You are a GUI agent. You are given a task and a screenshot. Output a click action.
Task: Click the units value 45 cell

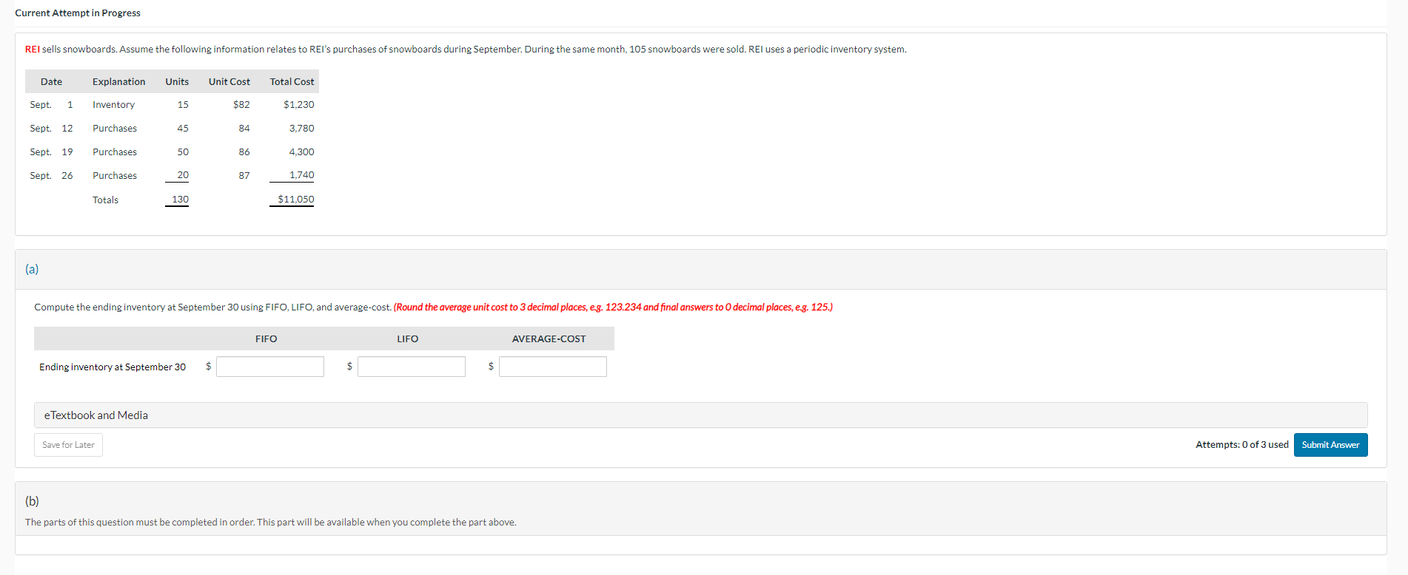tap(183, 129)
